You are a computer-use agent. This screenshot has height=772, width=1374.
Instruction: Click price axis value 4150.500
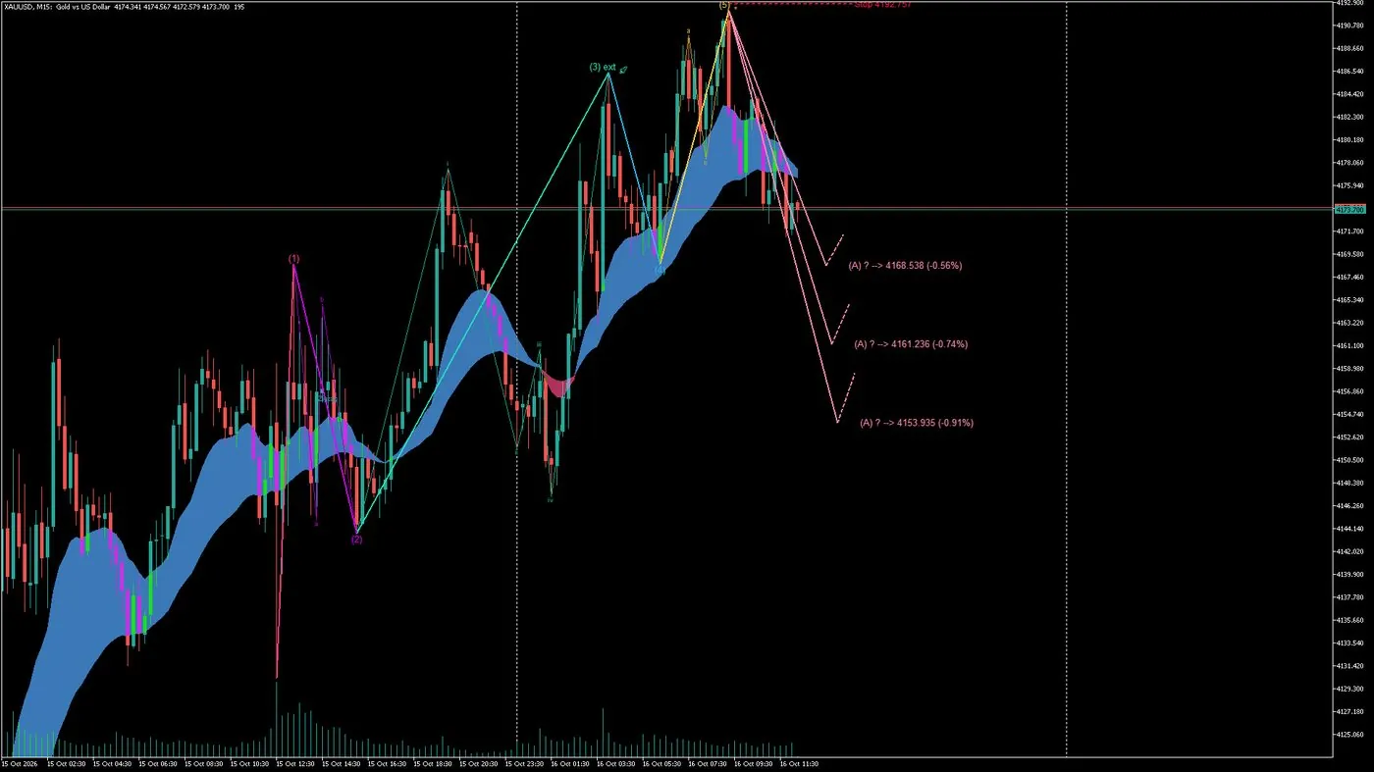[1350, 460]
